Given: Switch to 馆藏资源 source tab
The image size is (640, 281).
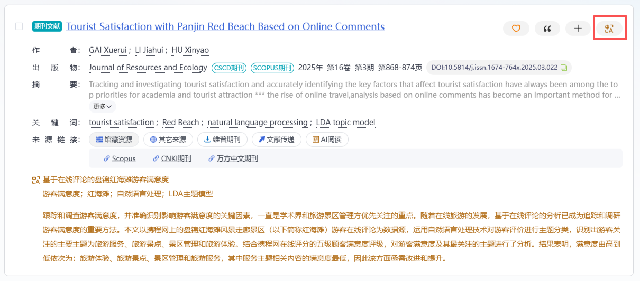Looking at the screenshot, I should (x=114, y=139).
